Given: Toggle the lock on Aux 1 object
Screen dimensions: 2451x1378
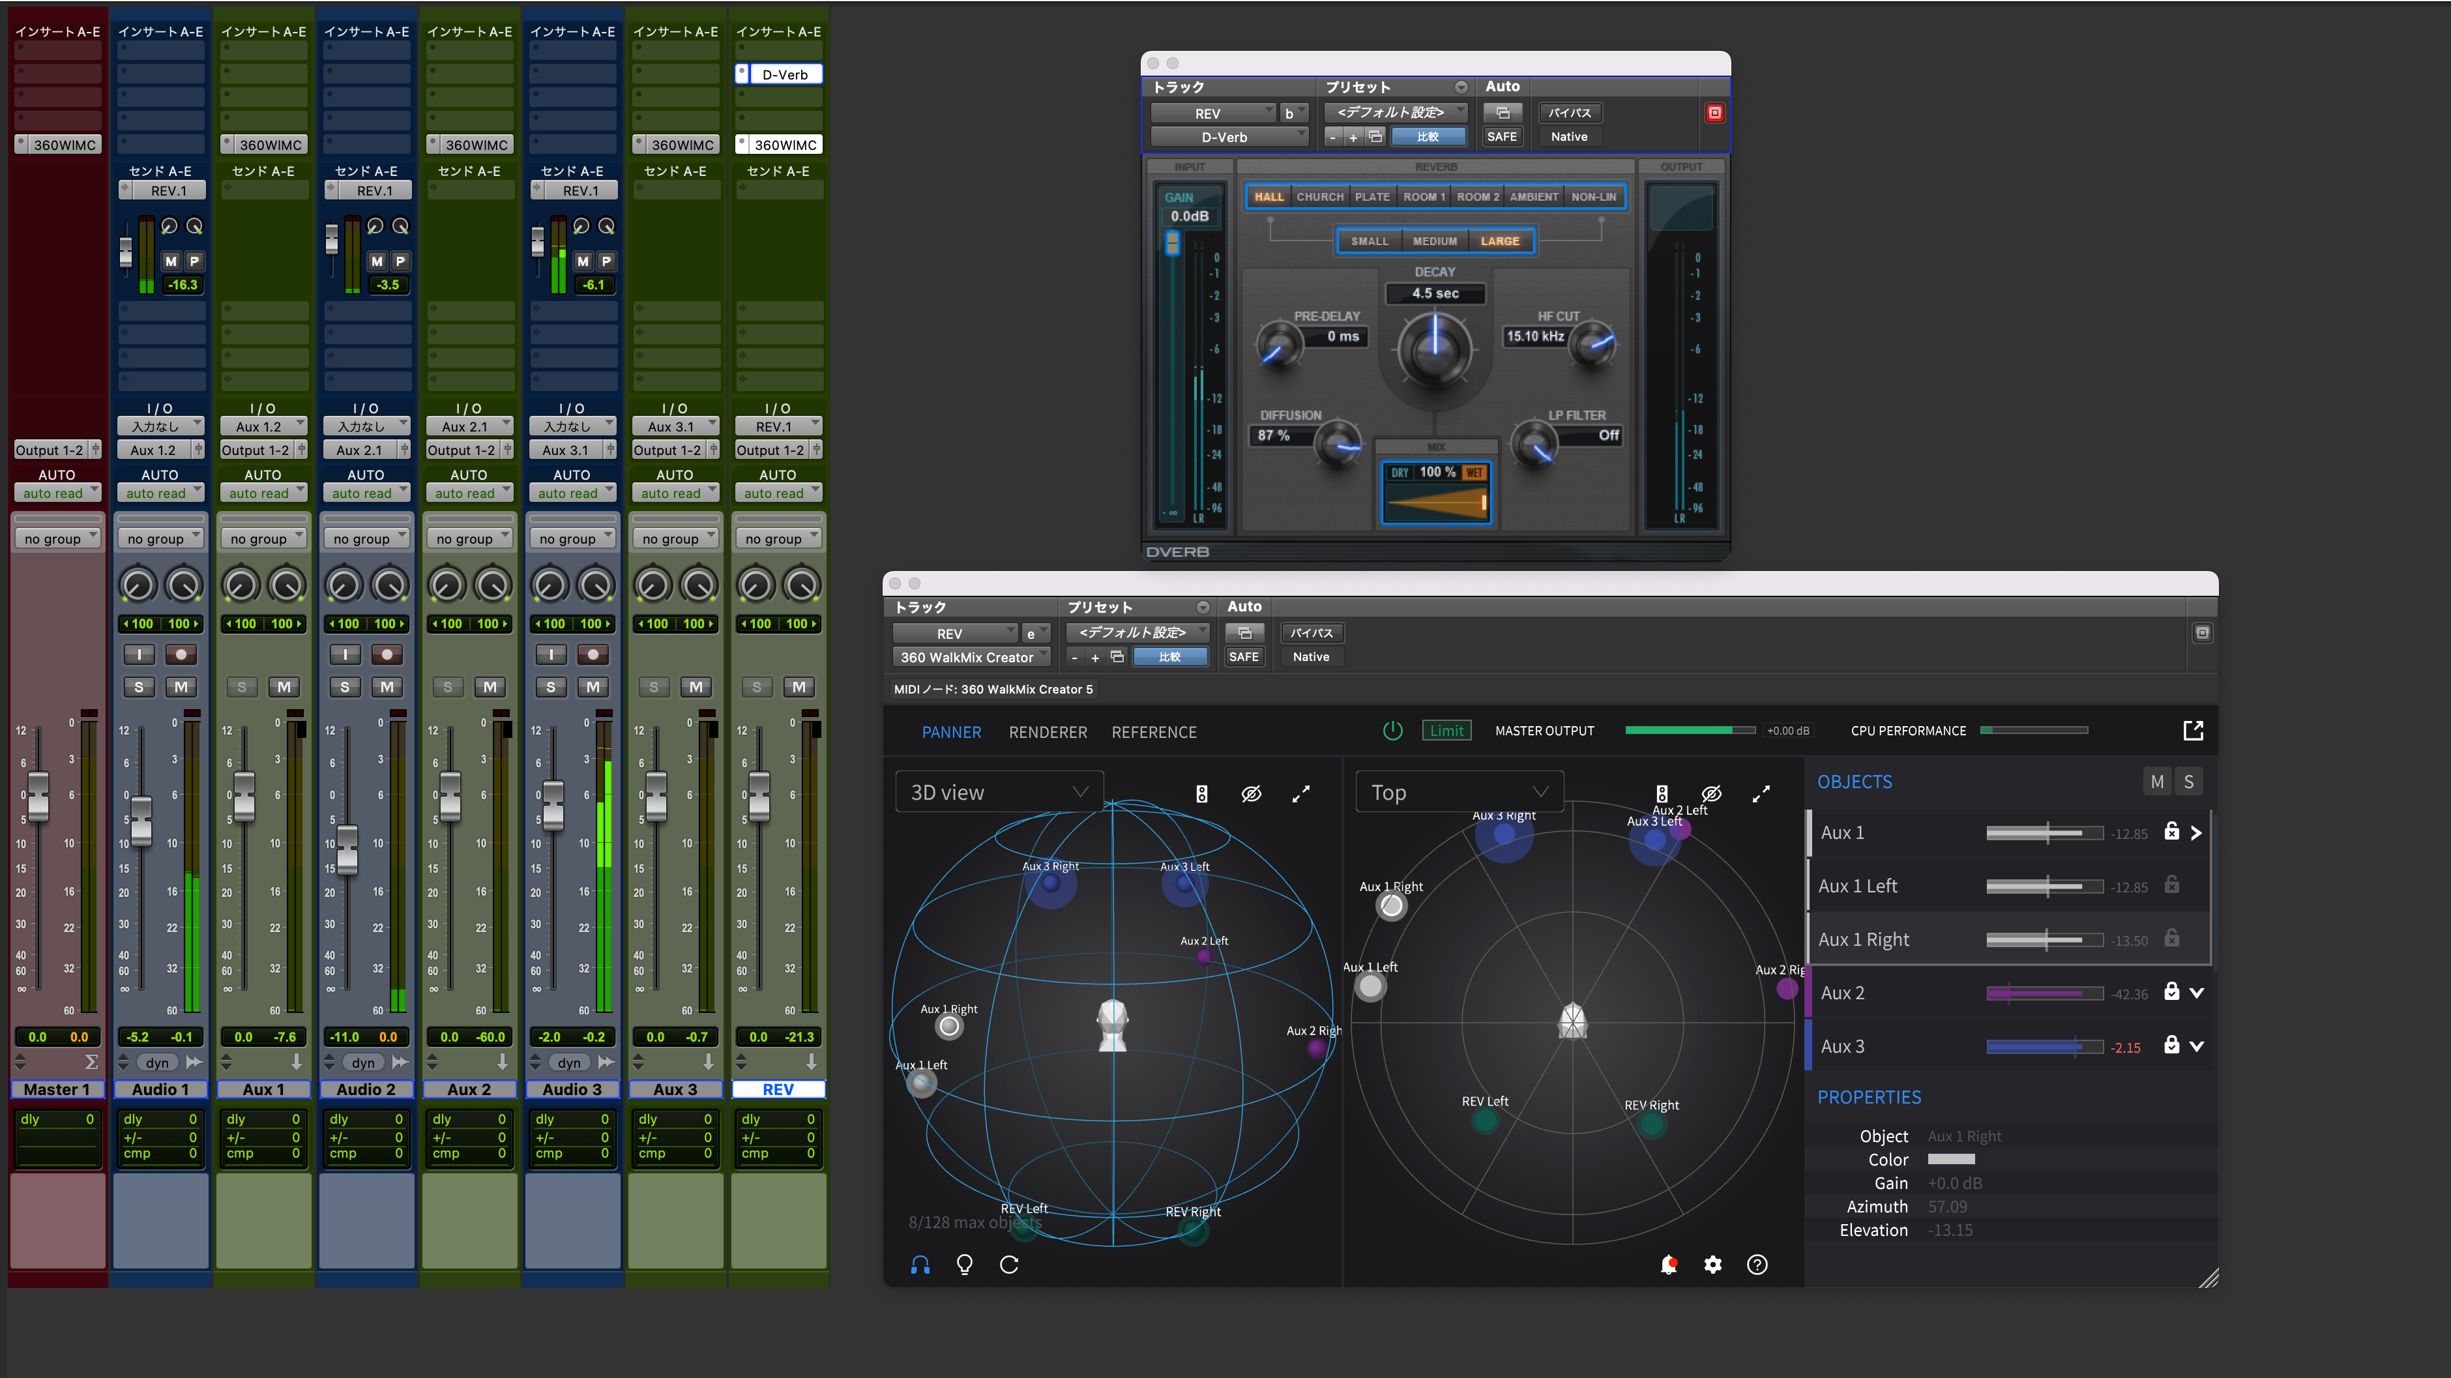Looking at the screenshot, I should pos(2171,831).
